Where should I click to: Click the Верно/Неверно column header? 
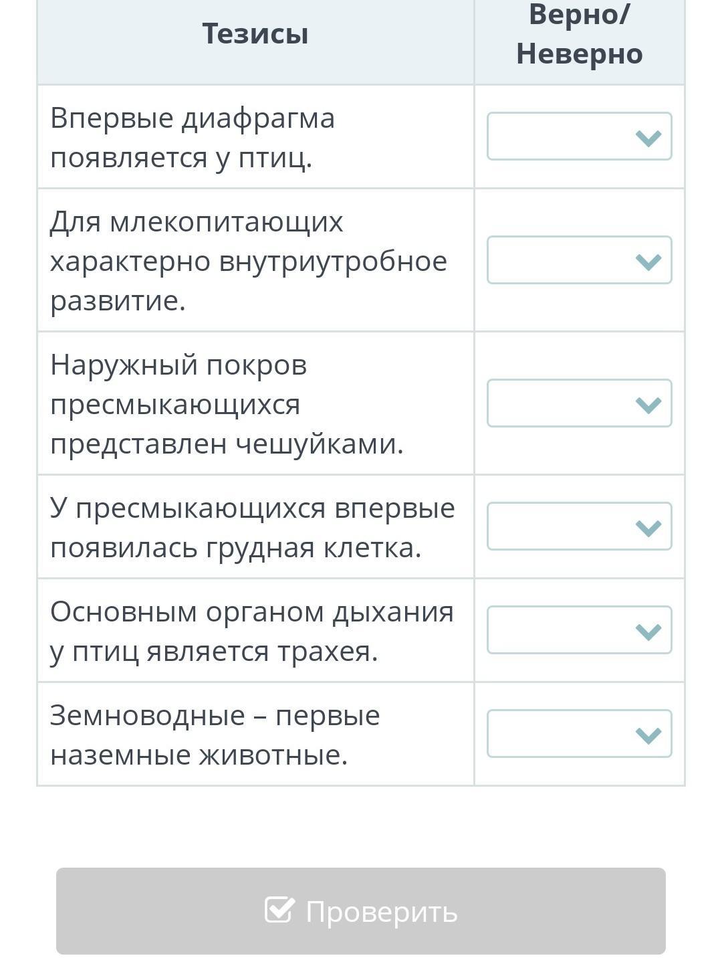coord(579,33)
